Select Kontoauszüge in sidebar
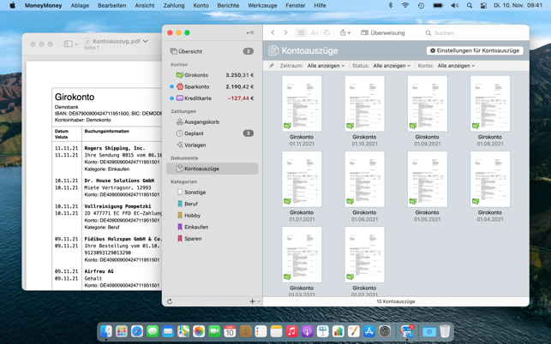This screenshot has width=551, height=344. 212,169
